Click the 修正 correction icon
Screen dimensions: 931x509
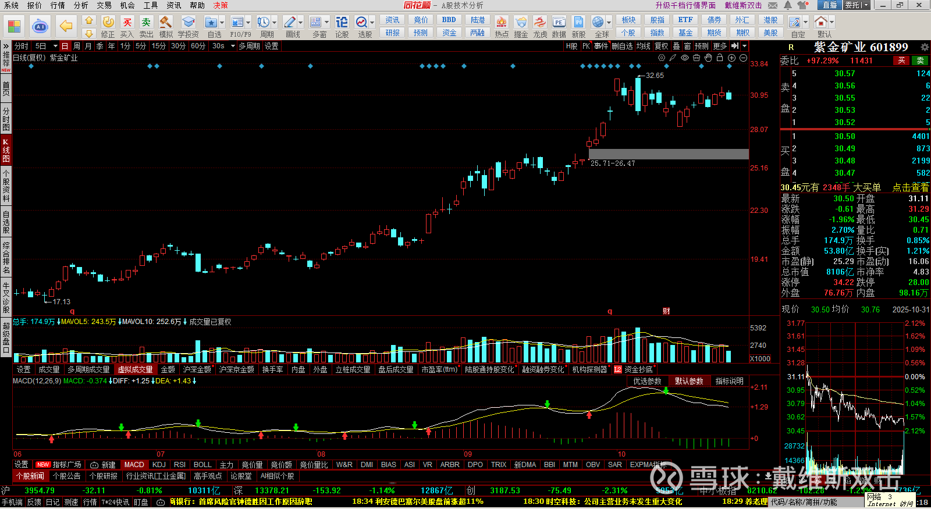[x=108, y=22]
